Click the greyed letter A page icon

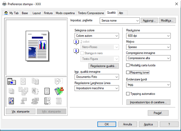pyautogui.click(x=35, y=91)
